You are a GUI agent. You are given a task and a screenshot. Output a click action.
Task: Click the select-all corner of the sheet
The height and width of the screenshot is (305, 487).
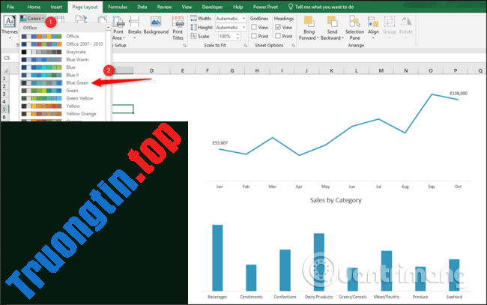pyautogui.click(x=5, y=70)
